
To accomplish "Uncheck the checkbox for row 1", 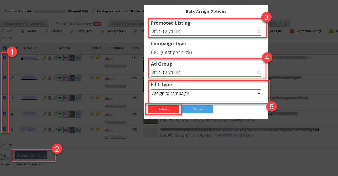I will pyautogui.click(x=4, y=58).
